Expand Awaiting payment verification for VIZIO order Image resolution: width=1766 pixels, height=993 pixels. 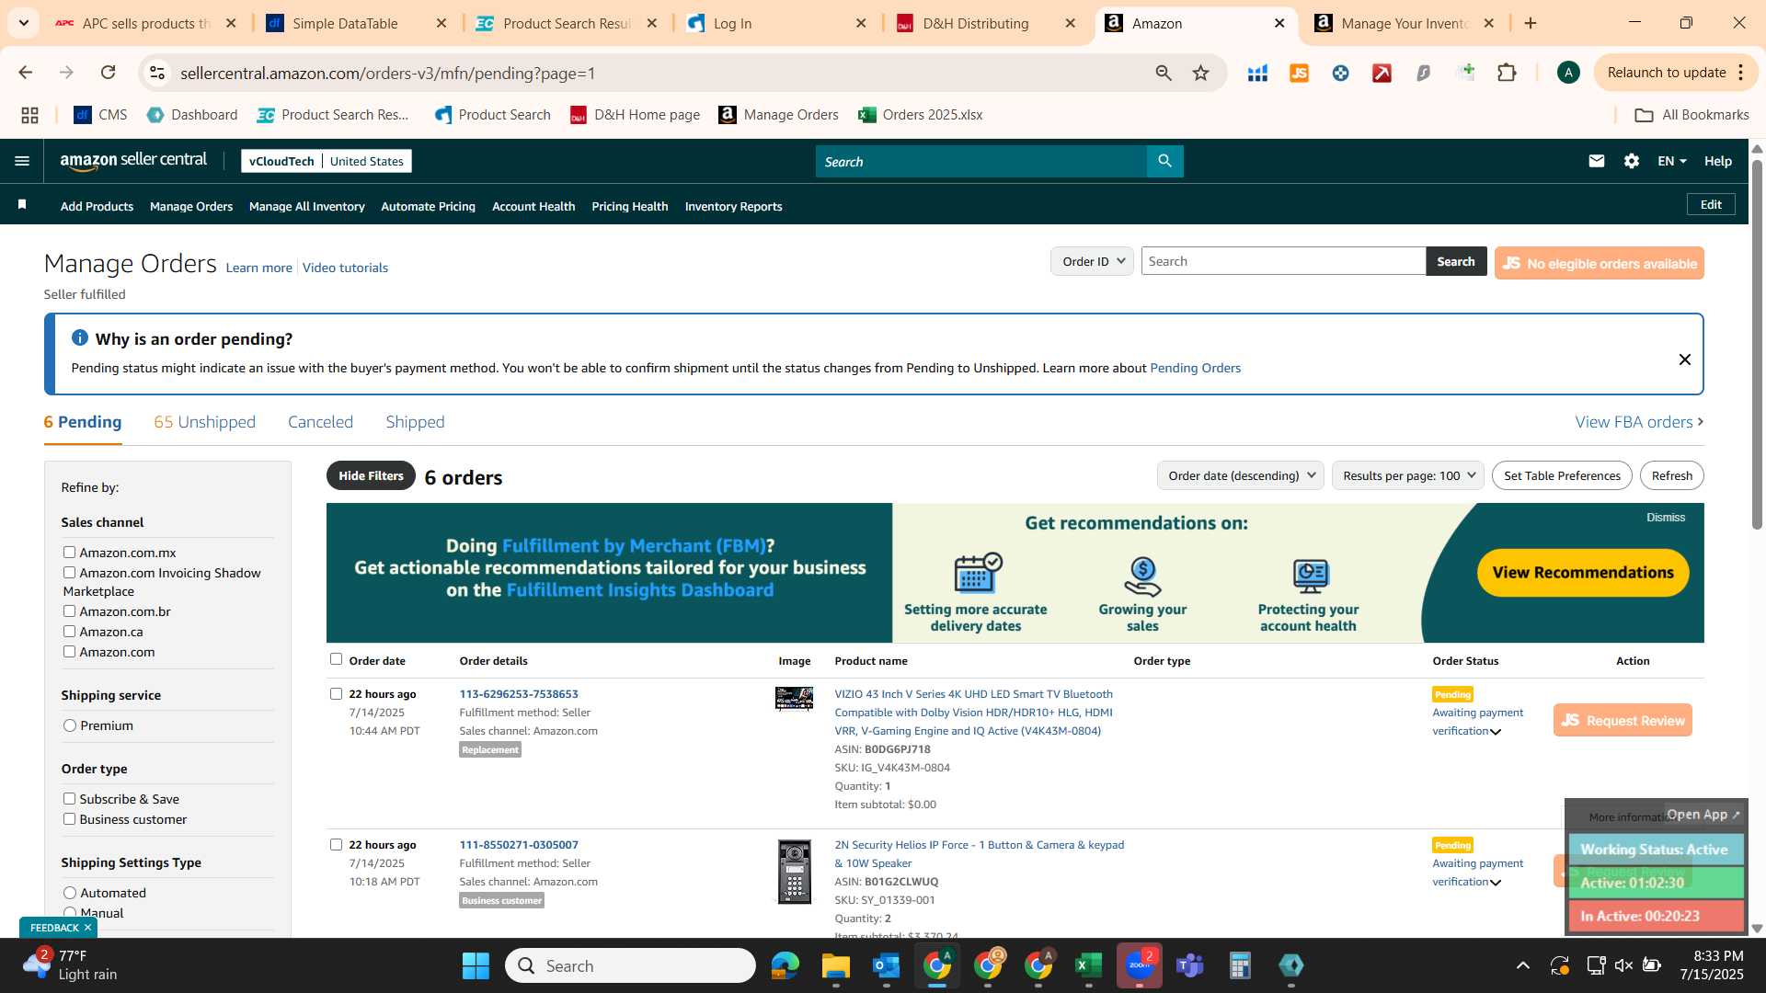point(1495,732)
